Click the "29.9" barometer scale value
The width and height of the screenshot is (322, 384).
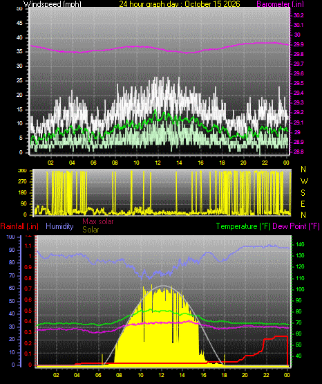(299, 44)
